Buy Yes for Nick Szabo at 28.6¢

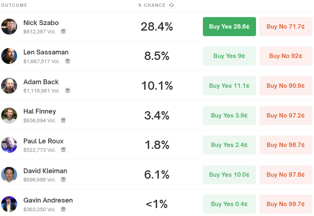click(x=229, y=27)
